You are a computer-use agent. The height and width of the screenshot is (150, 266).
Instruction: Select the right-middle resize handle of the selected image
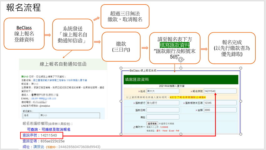point(241,101)
